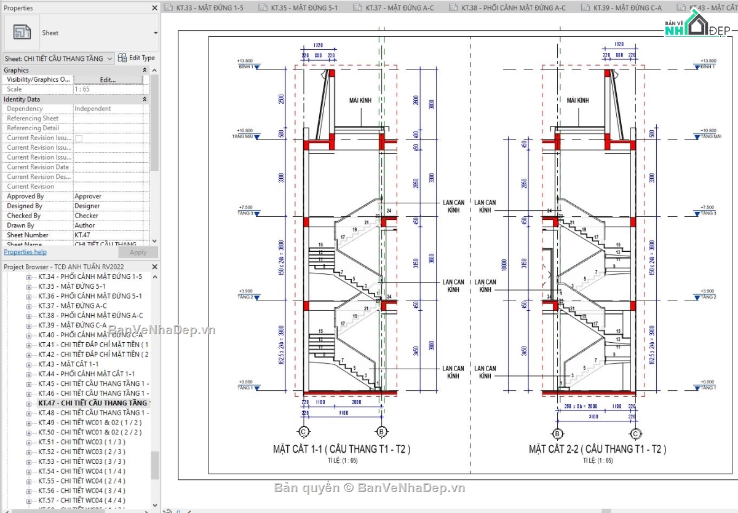
Task: Select grid bubble B under Mặt cắt 2-2
Action: [x=558, y=432]
